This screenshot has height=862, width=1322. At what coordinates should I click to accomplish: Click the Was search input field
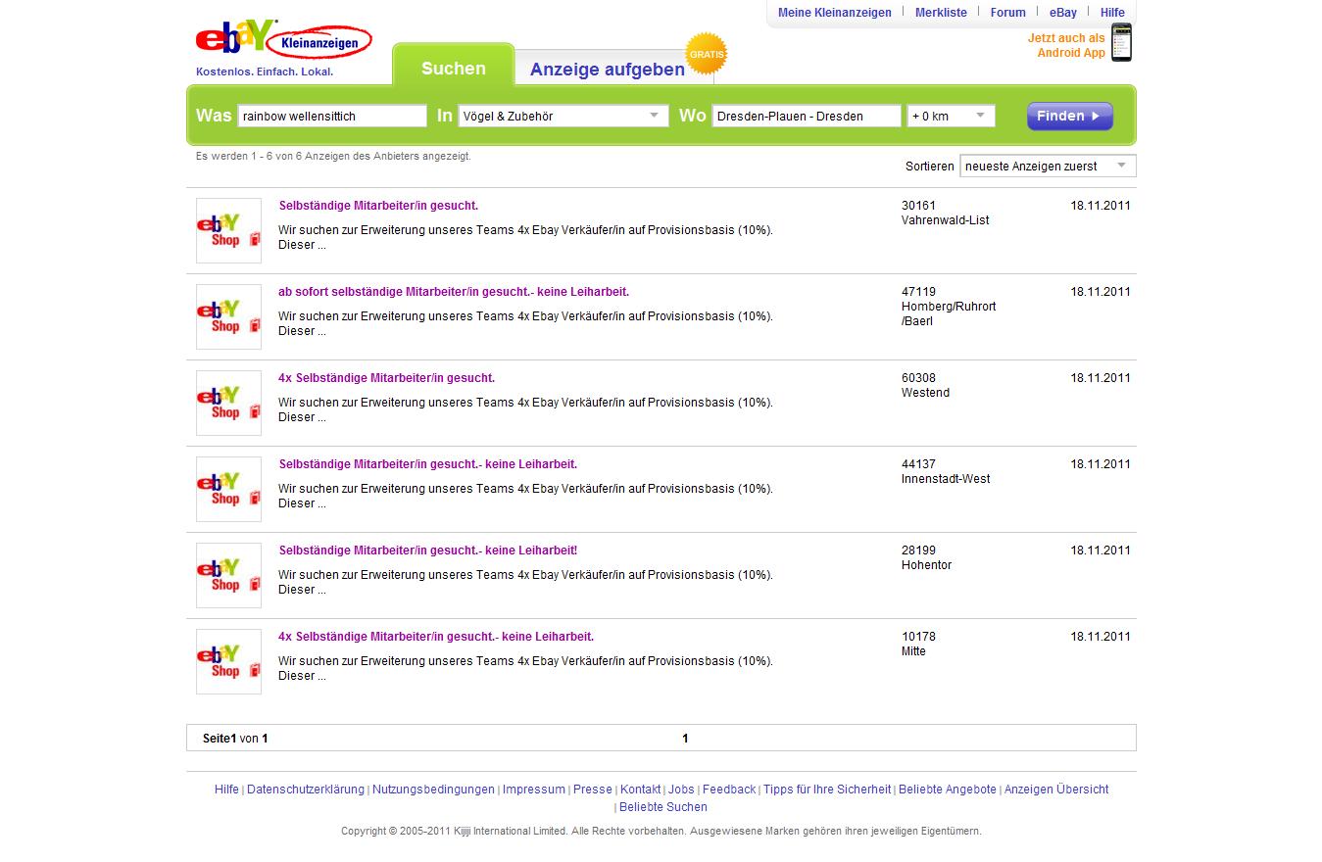(332, 116)
